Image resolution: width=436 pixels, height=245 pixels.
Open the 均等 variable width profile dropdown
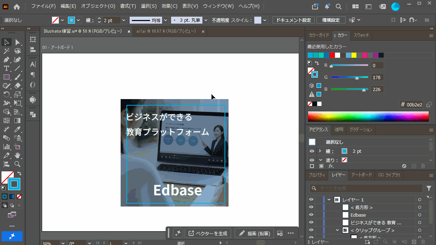(x=166, y=20)
